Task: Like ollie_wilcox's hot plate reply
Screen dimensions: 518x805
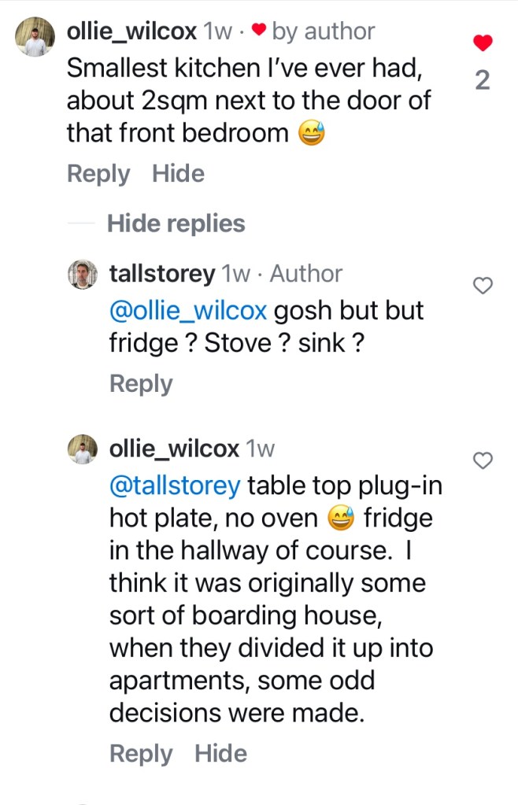Action: [x=483, y=460]
